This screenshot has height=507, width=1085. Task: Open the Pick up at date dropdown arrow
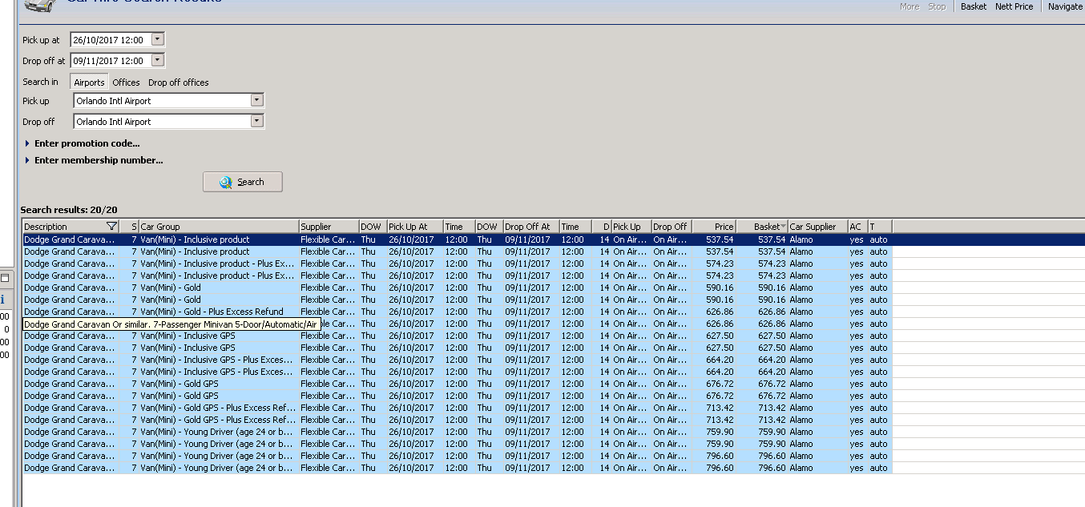click(x=158, y=38)
